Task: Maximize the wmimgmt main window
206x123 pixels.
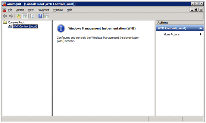Action: [197, 4]
